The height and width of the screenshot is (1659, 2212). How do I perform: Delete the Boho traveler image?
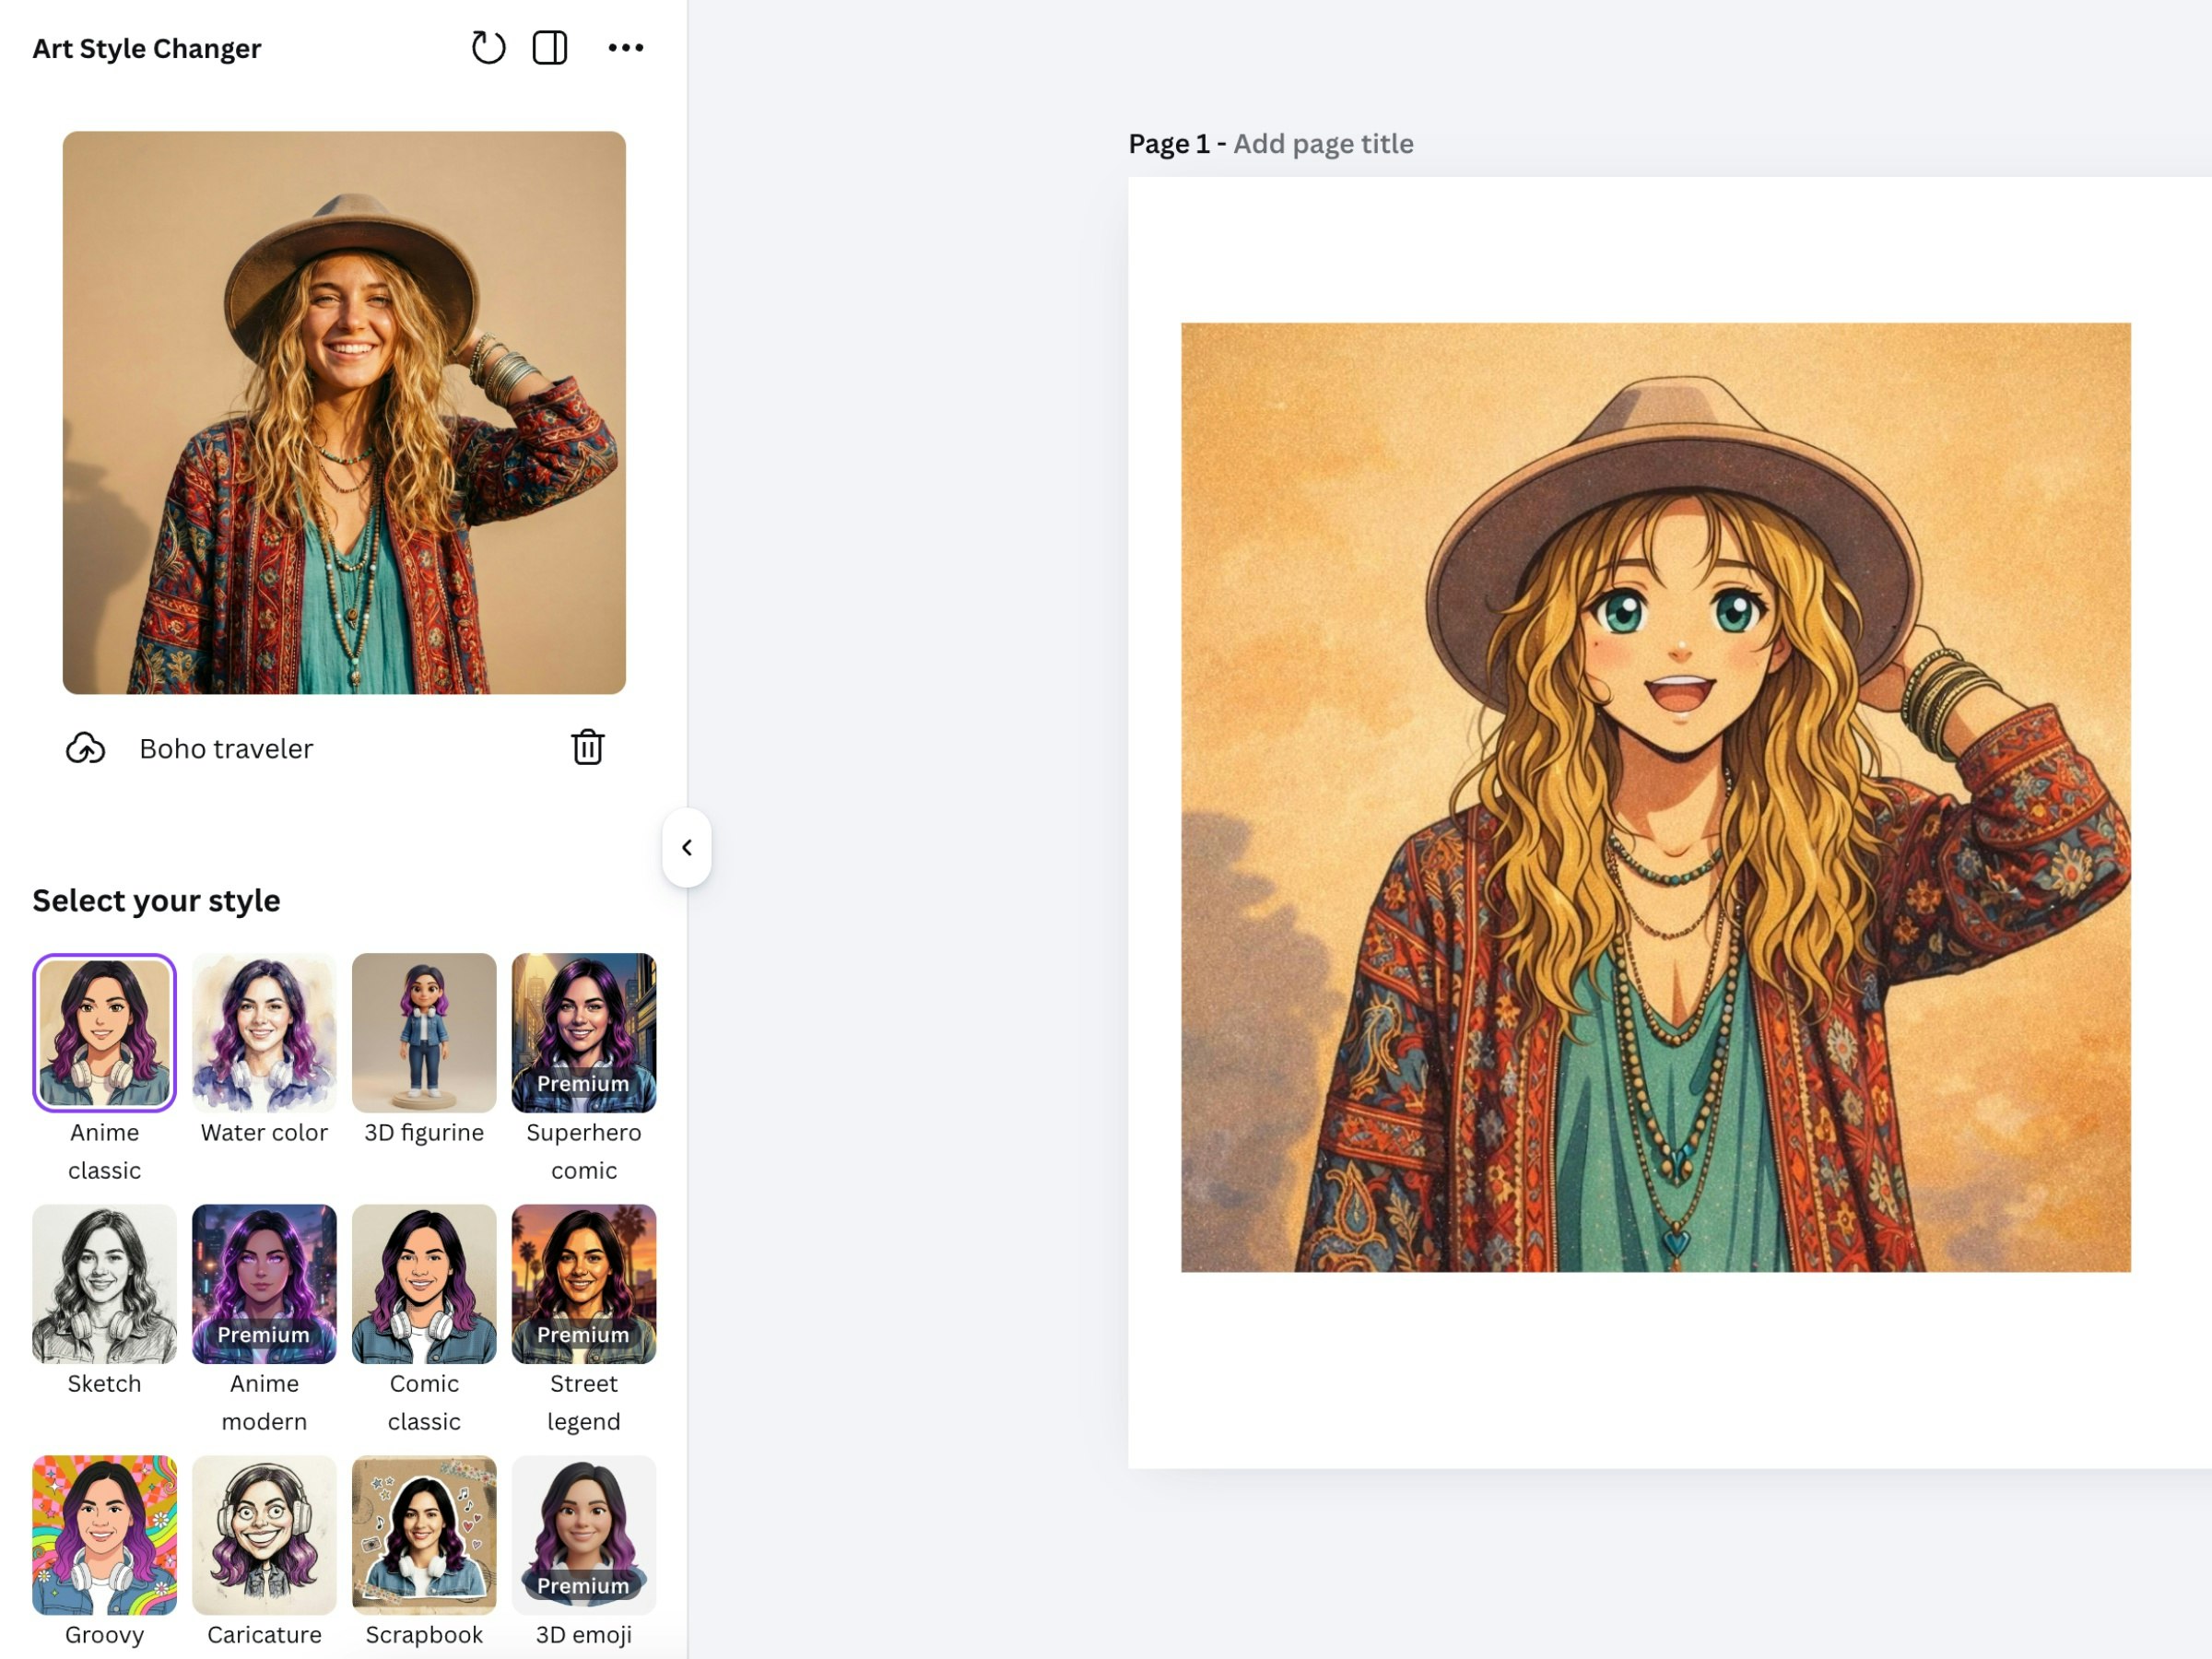point(587,747)
